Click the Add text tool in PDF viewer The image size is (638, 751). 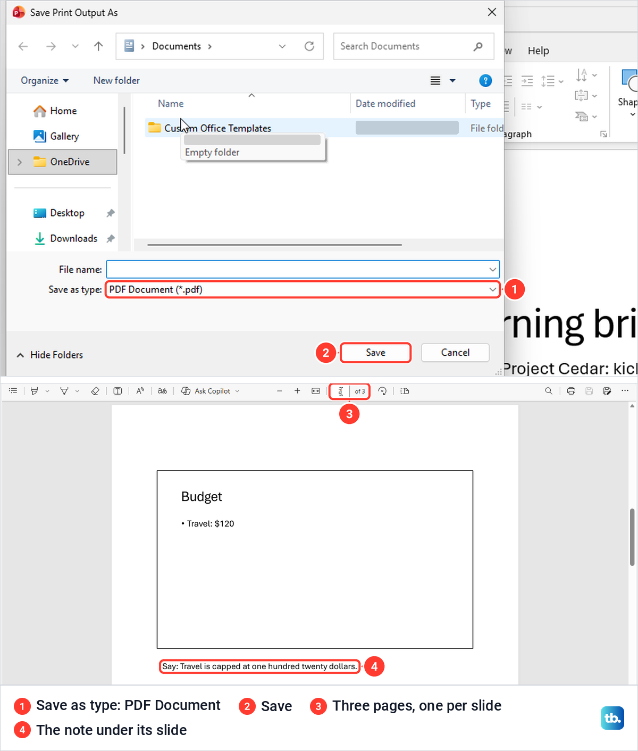[117, 391]
